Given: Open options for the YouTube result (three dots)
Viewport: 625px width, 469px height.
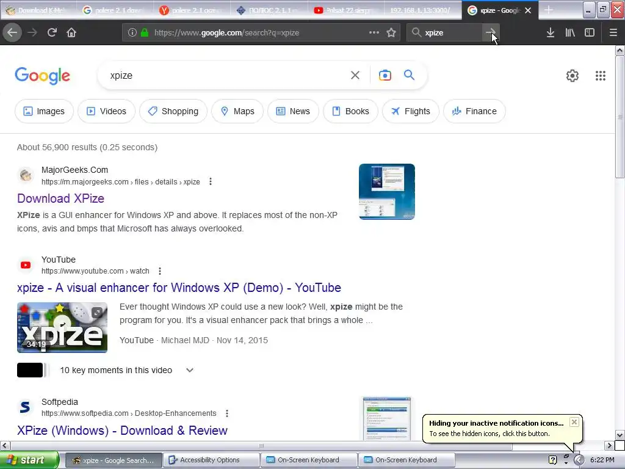Looking at the screenshot, I should click(160, 271).
